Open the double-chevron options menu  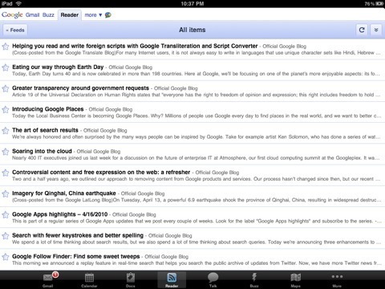pyautogui.click(x=376, y=30)
